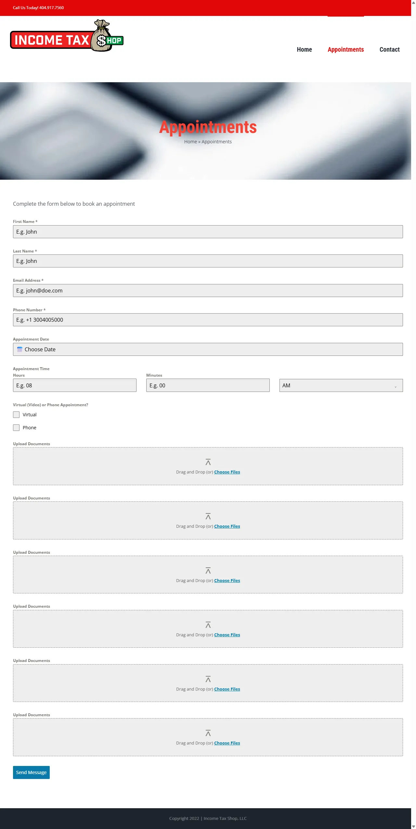Focus the First Name input field
The width and height of the screenshot is (416, 829).
point(208,232)
